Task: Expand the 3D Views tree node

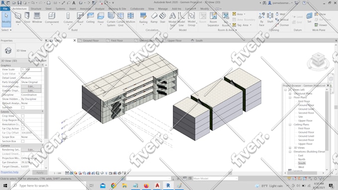Action: click(x=290, y=148)
